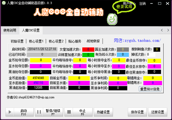Click the gray 国王加速次数 value box
The image size is (172, 120).
coord(123,49)
